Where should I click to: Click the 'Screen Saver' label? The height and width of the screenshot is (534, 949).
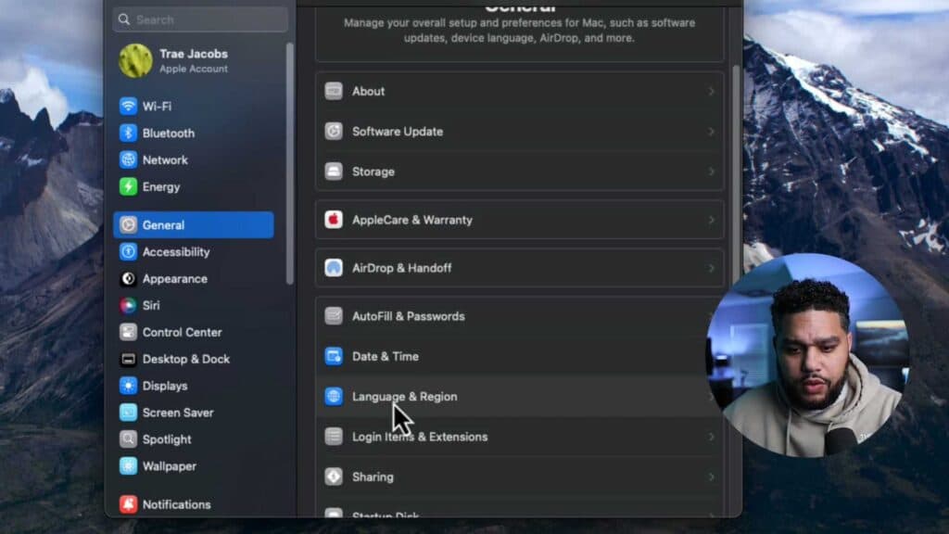click(178, 413)
